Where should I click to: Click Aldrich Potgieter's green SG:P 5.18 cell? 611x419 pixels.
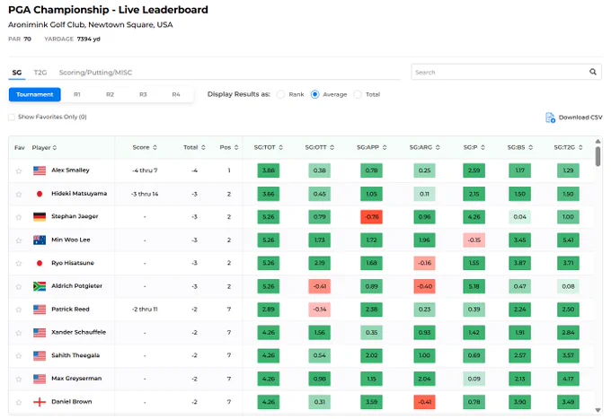coord(474,286)
